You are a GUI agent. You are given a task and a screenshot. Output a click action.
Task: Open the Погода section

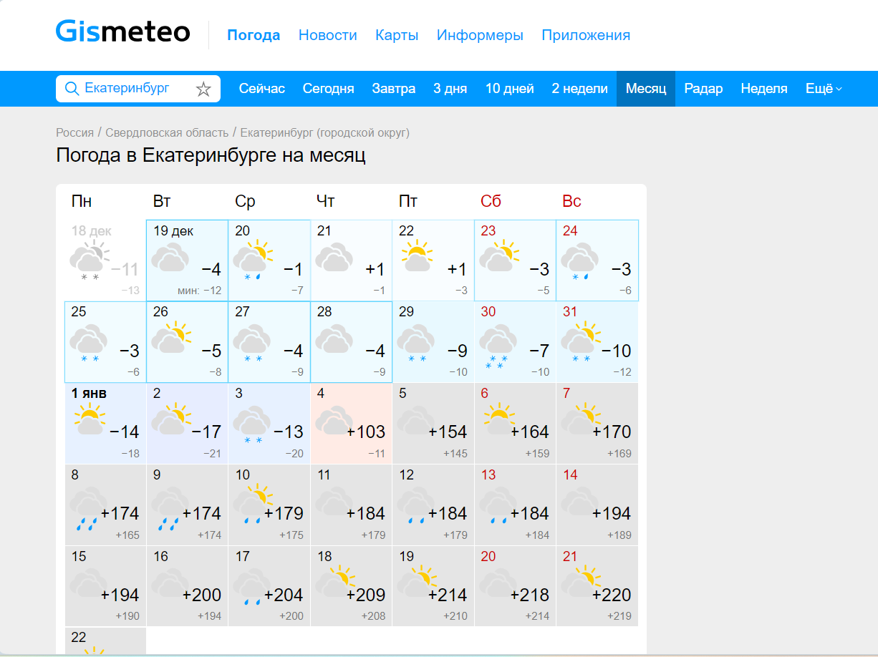click(x=254, y=35)
